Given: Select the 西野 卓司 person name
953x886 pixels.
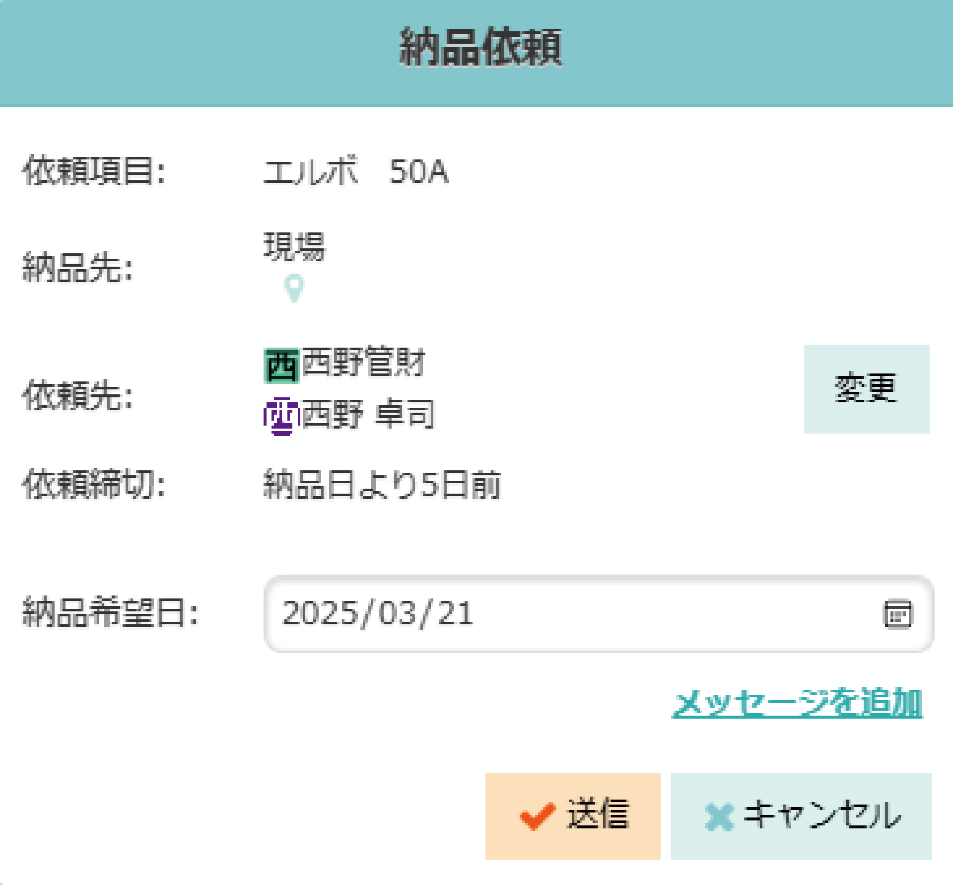Looking at the screenshot, I should [368, 414].
